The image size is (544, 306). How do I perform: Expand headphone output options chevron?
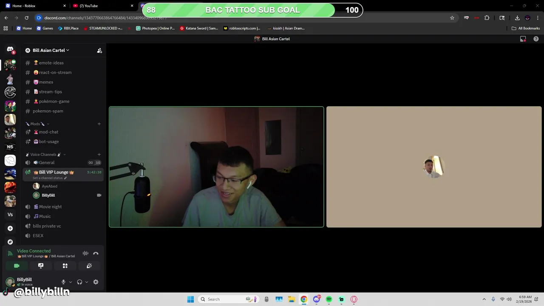click(87, 282)
